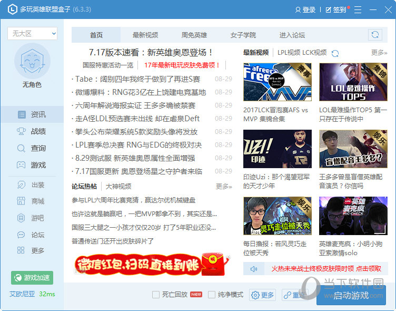Open the LPL赛季总决赛 news item
The width and height of the screenshot is (396, 311).
pos(138,145)
